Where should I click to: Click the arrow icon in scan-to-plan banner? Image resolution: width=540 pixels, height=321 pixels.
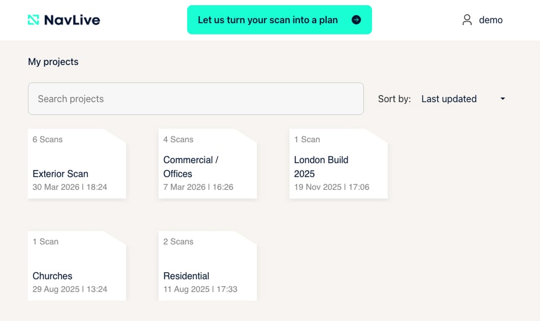pos(356,20)
